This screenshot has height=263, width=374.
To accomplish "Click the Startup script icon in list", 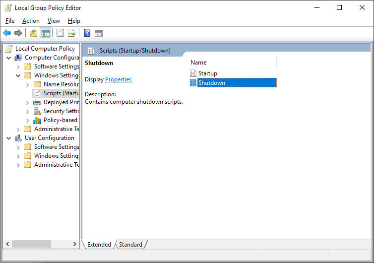I will tap(193, 73).
